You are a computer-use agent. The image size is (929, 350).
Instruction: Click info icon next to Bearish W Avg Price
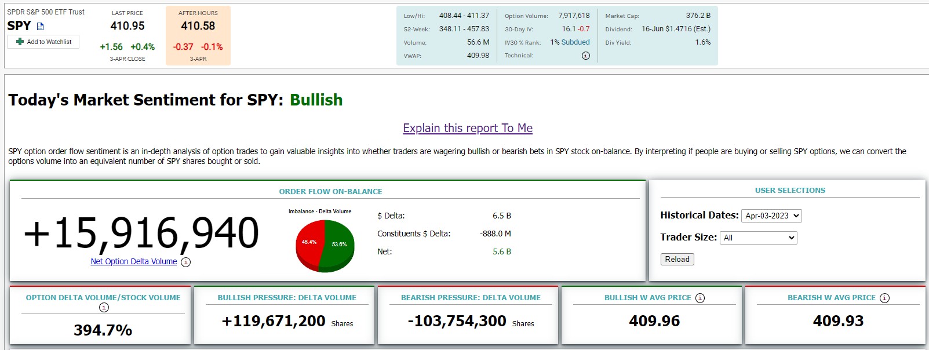(x=884, y=298)
